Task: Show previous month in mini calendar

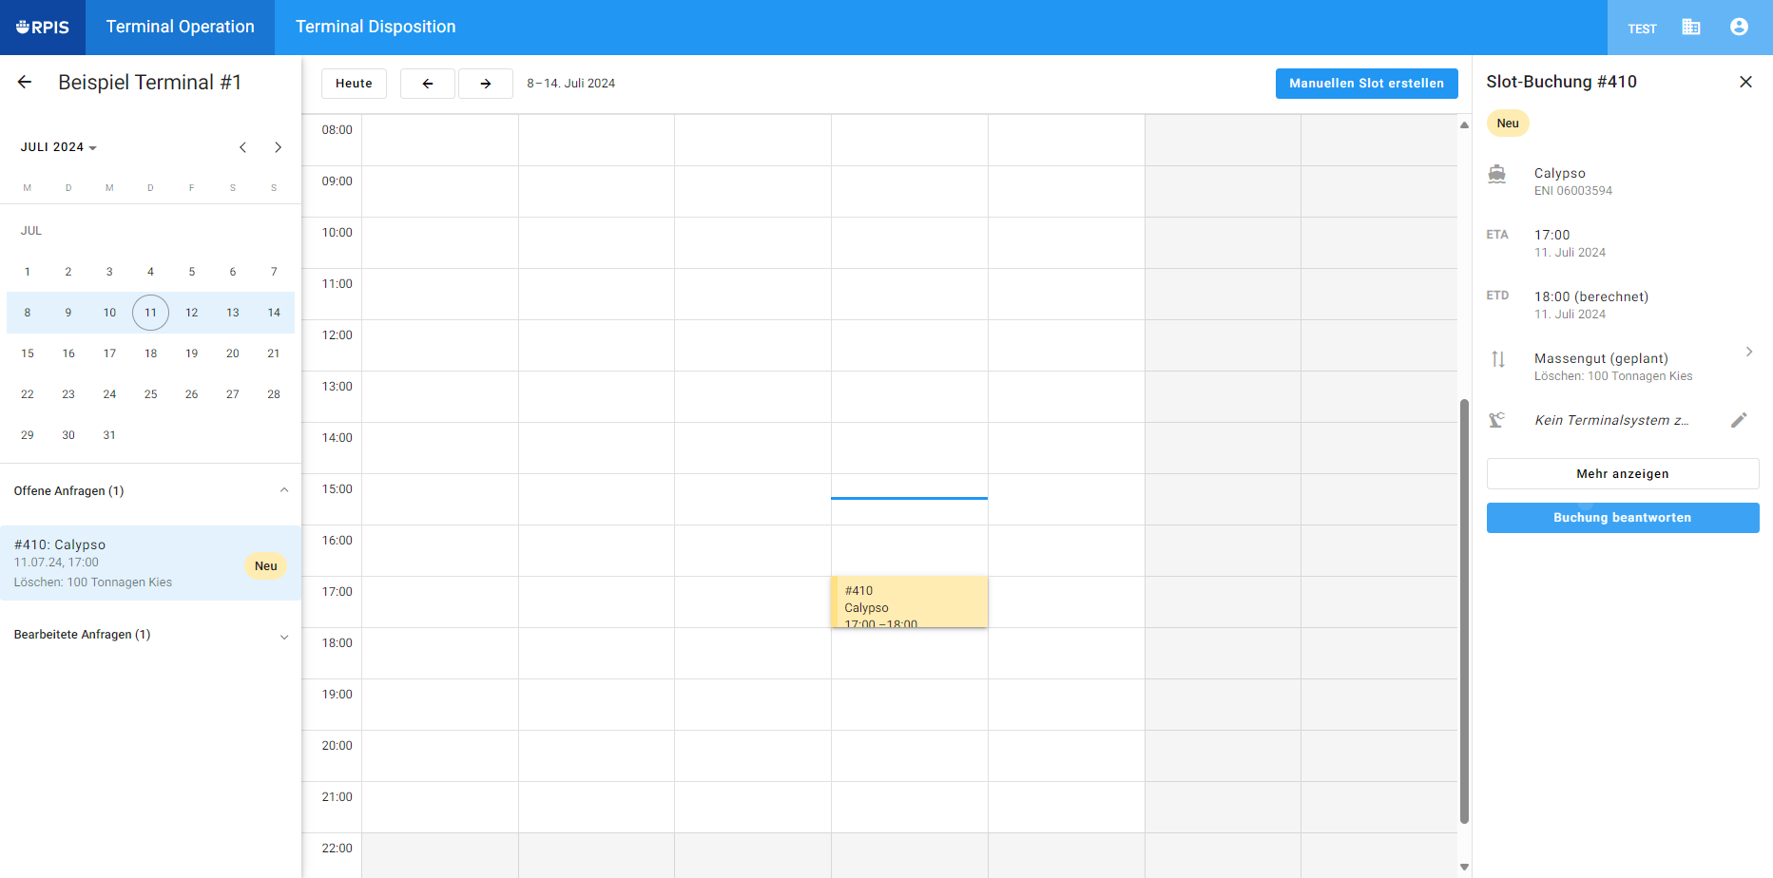Action: coord(243,147)
